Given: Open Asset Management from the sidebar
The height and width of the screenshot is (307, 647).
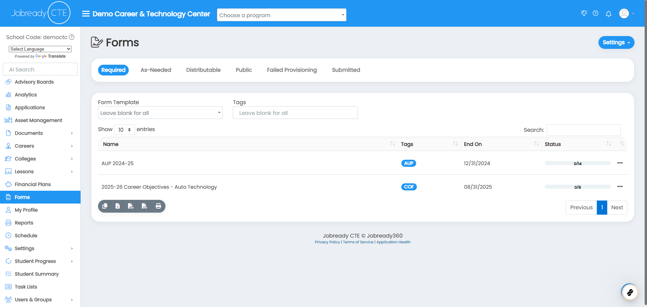Looking at the screenshot, I should (40, 120).
